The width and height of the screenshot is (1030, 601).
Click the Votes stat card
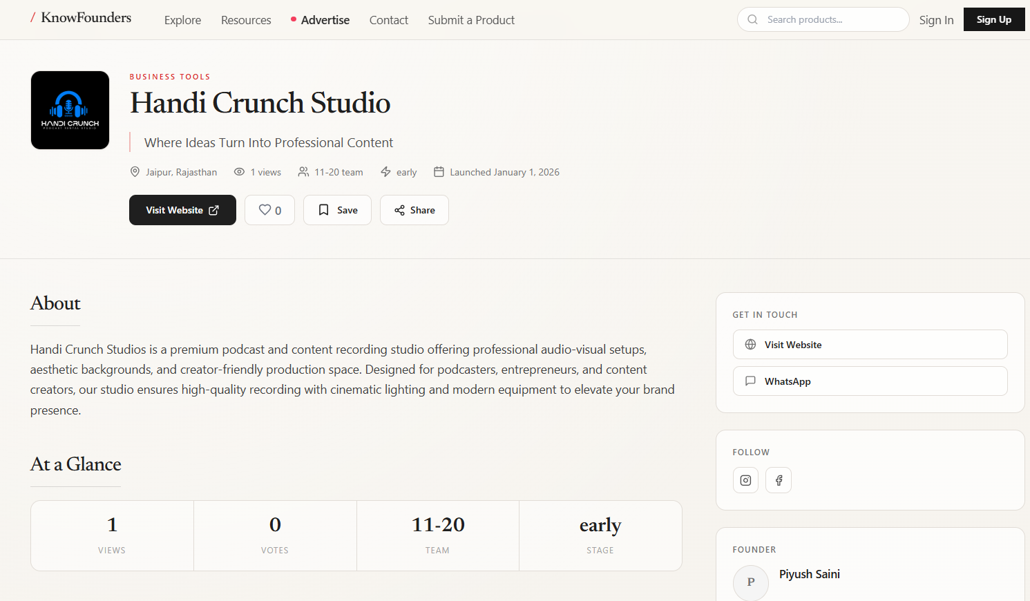[275, 535]
